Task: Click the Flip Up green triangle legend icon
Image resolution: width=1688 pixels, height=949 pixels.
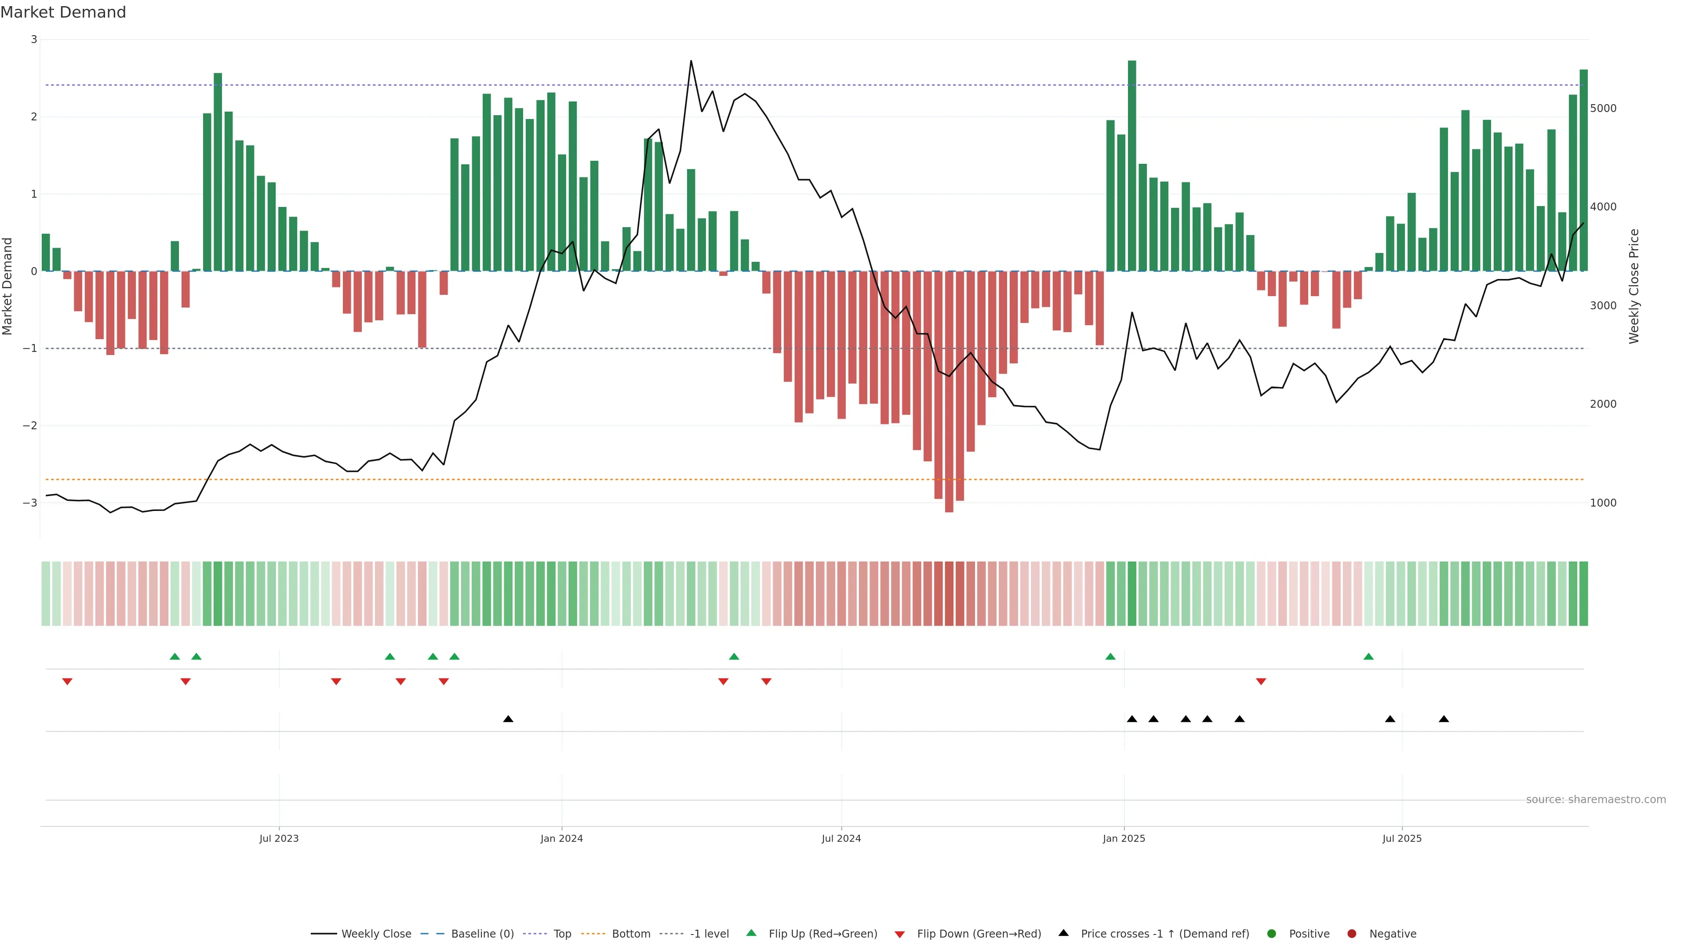Action: [752, 933]
